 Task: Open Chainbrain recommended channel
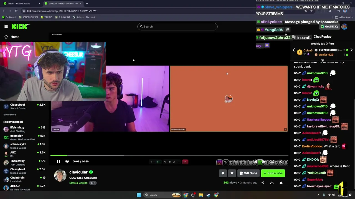pyautogui.click(x=24, y=179)
